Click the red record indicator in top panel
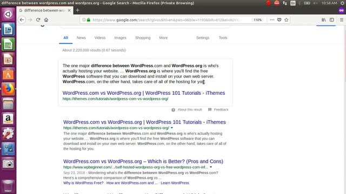This screenshot has height=194, width=346. pos(268,3)
